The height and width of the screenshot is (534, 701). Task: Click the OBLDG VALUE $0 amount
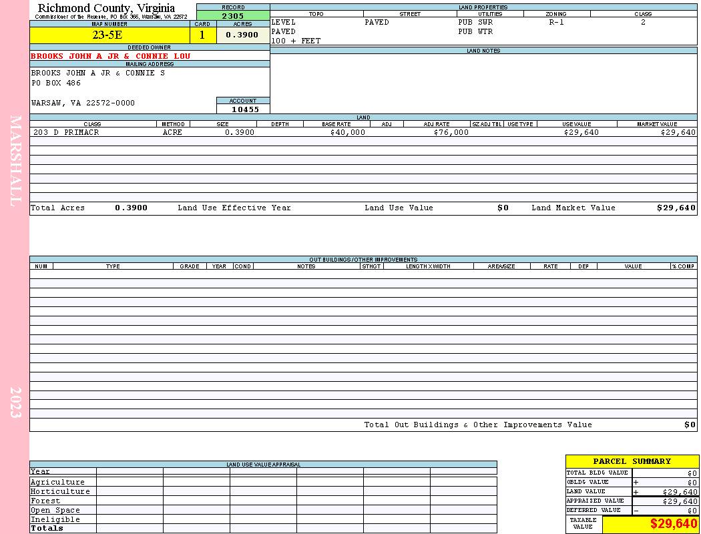[x=692, y=483]
